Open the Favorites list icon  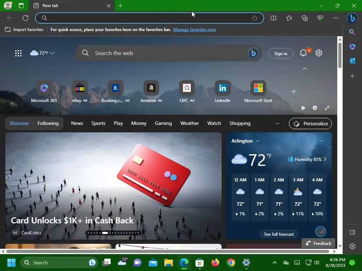pyautogui.click(x=289, y=18)
